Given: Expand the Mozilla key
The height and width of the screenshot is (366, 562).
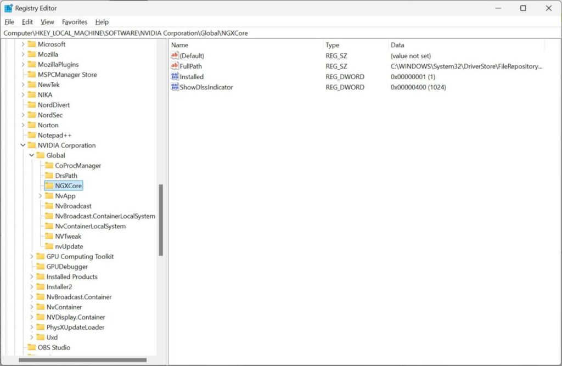Looking at the screenshot, I should (x=23, y=54).
